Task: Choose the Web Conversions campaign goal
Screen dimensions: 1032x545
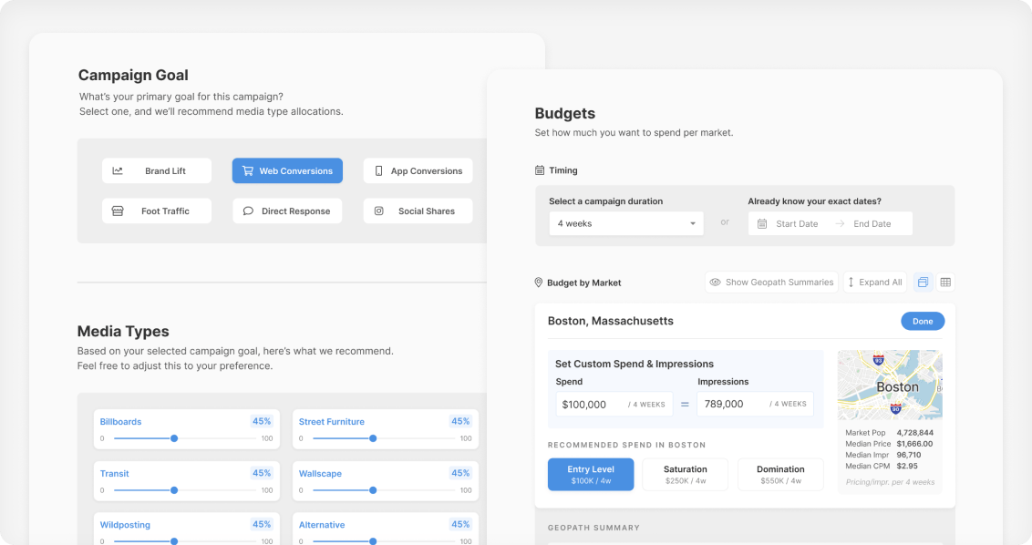Action: click(287, 170)
